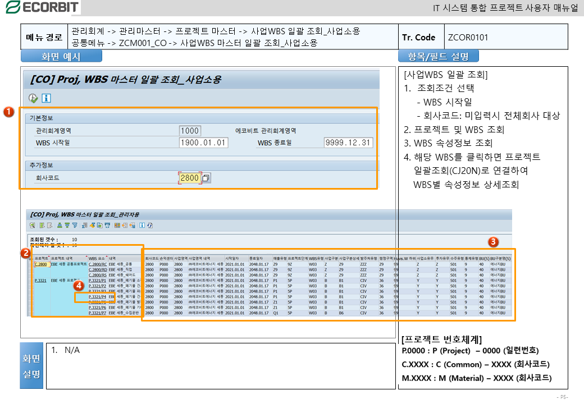
Task: Click the 회사코드 input field showing 2800
Action: tap(189, 178)
